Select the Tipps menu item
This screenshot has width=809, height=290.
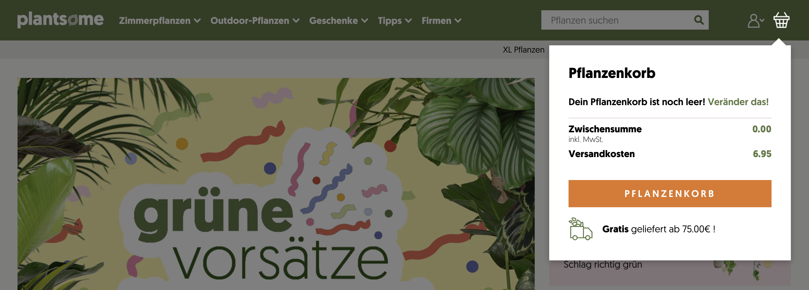389,21
